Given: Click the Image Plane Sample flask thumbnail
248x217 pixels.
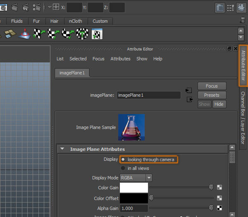Looking at the screenshot, I should coord(131,127).
